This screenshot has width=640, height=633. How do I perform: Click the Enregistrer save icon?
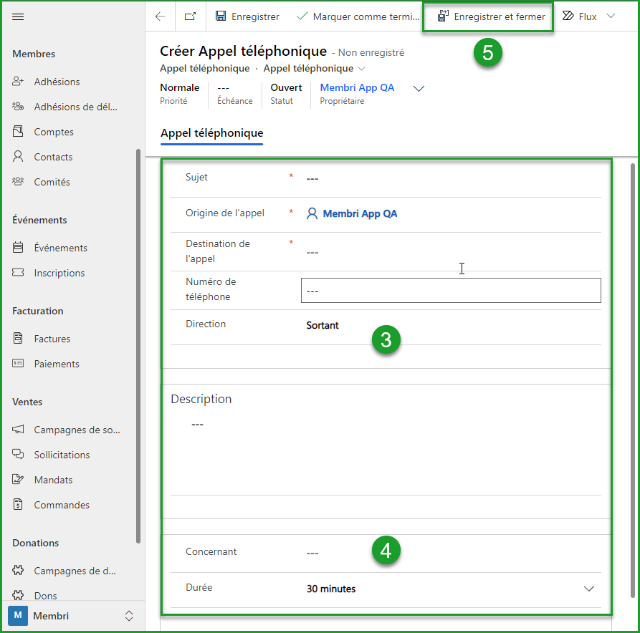coord(221,16)
